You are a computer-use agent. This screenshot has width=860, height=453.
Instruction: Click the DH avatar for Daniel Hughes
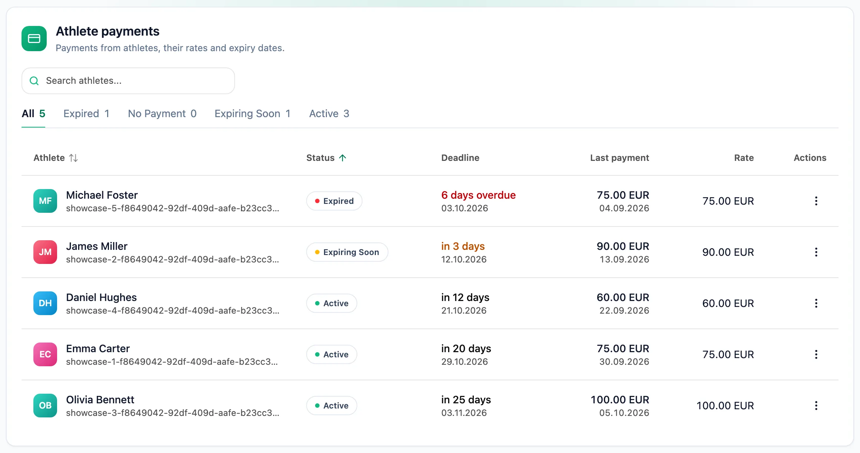[45, 303]
